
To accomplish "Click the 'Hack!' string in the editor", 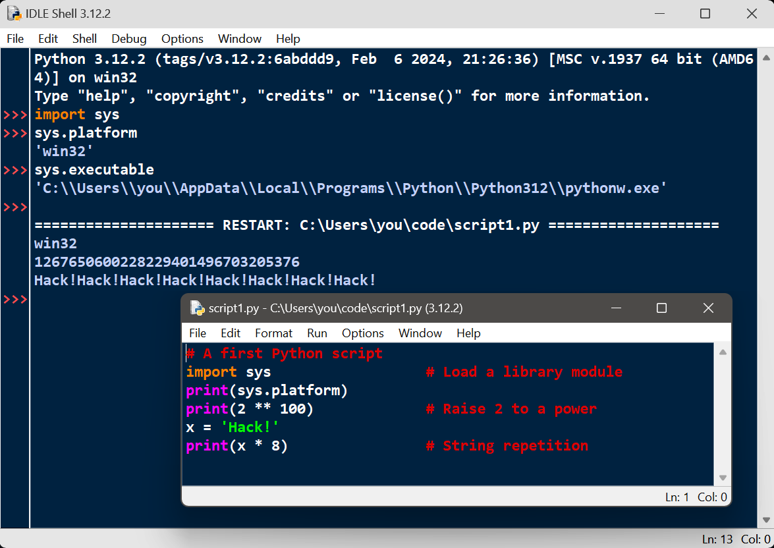I will [x=249, y=427].
